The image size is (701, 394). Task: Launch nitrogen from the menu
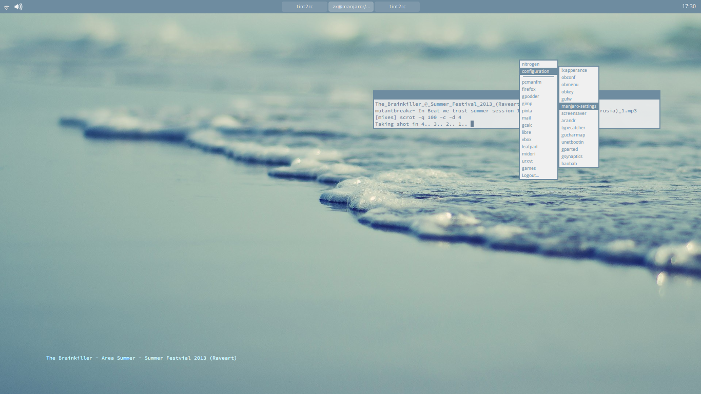tap(538, 64)
